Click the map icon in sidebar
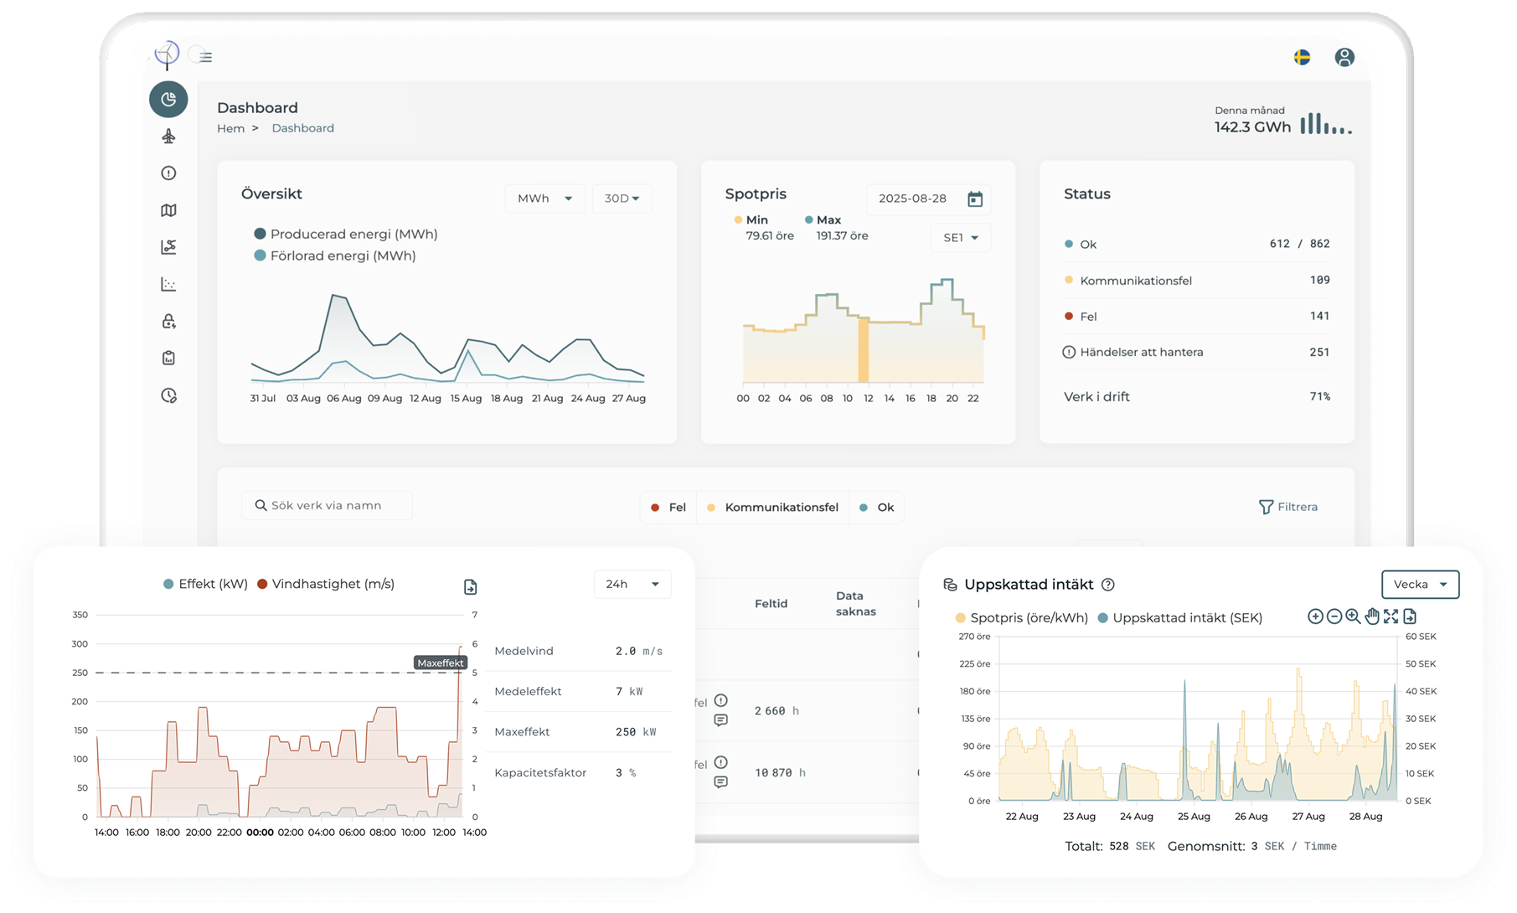 pos(168,210)
